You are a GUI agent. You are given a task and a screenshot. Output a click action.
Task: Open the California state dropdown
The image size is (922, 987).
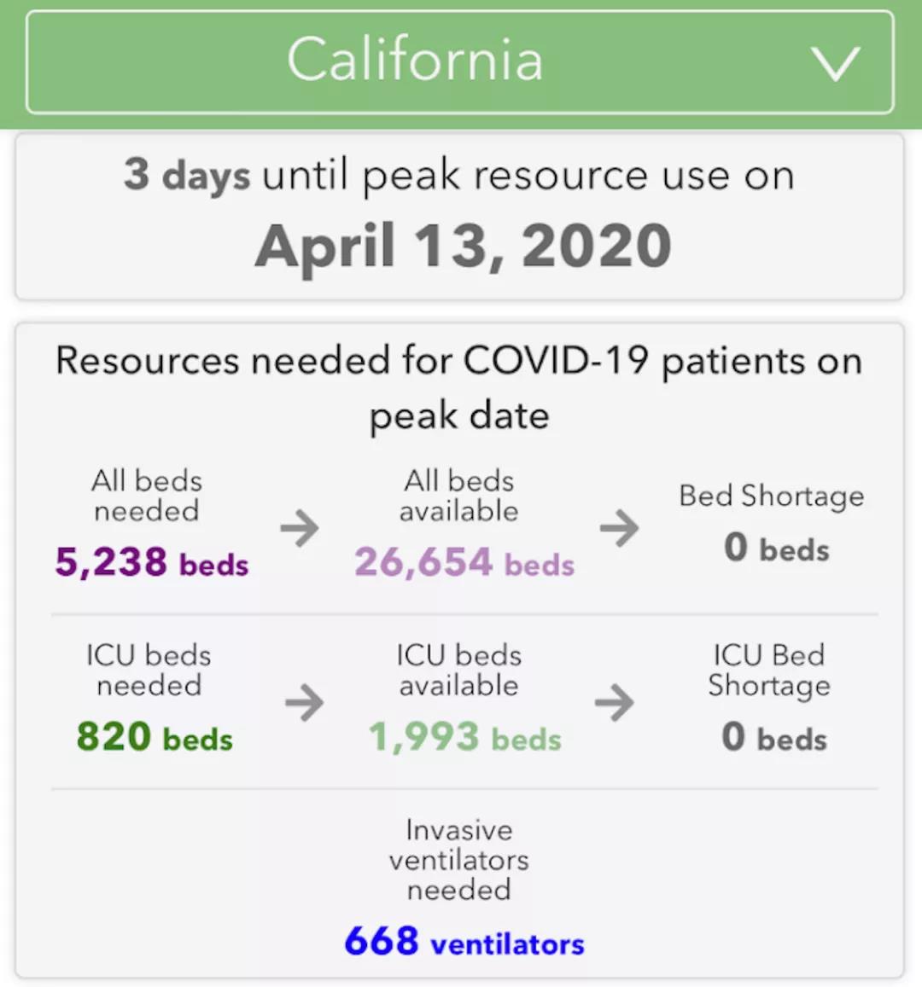[x=460, y=61]
